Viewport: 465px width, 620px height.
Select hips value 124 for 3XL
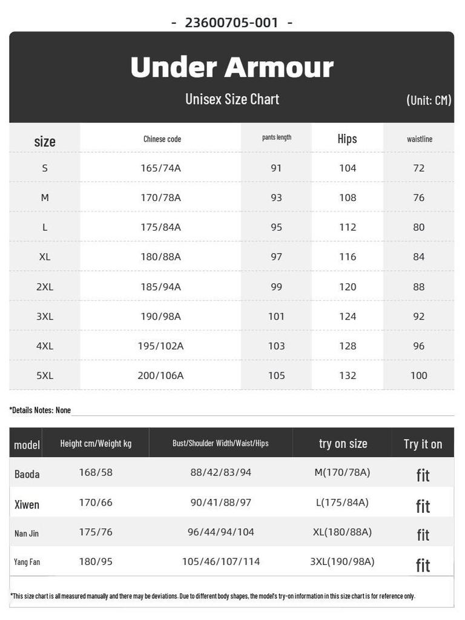(x=348, y=316)
